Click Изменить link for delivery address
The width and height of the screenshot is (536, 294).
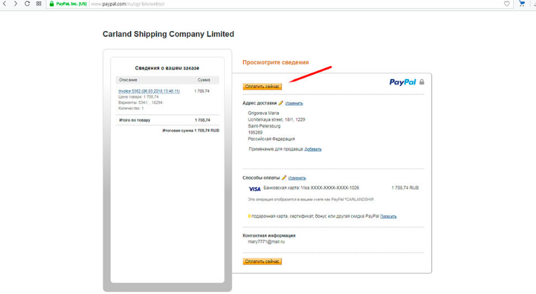(294, 103)
